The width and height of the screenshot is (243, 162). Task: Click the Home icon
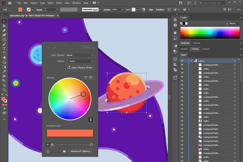coord(10,3)
